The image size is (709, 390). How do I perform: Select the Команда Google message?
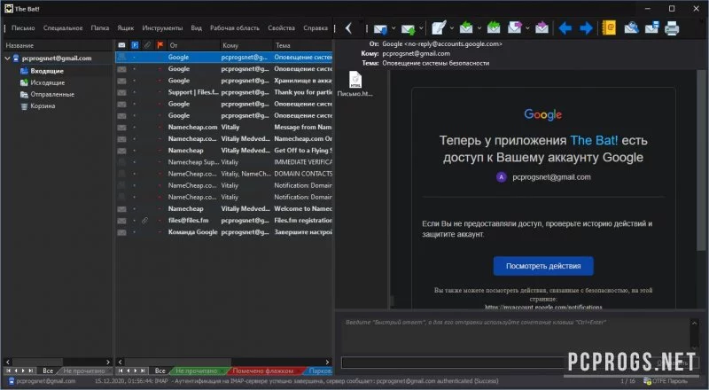[x=224, y=232]
